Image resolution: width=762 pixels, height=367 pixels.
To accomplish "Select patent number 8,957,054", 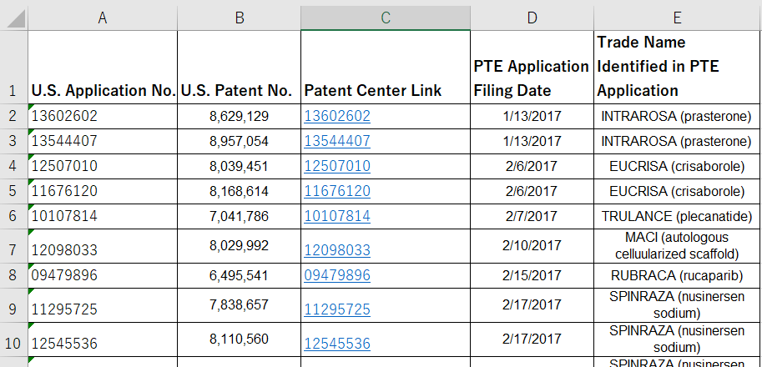I will [x=239, y=141].
